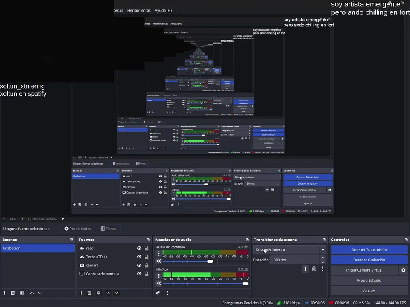Image resolution: width=410 pixels, height=307 pixels.
Task: Delete selected source in Fuentes
Action: click(x=89, y=293)
